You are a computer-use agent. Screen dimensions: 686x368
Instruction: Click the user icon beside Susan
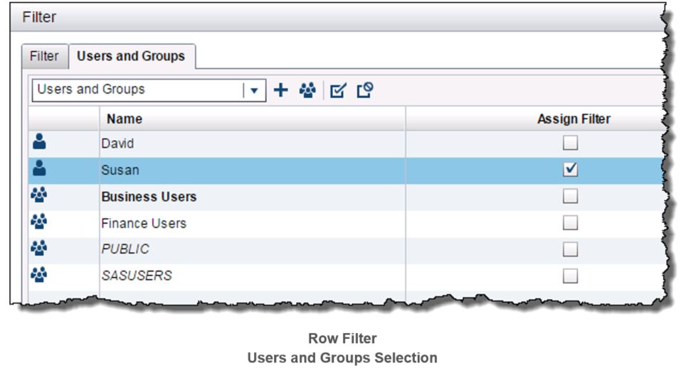point(40,170)
